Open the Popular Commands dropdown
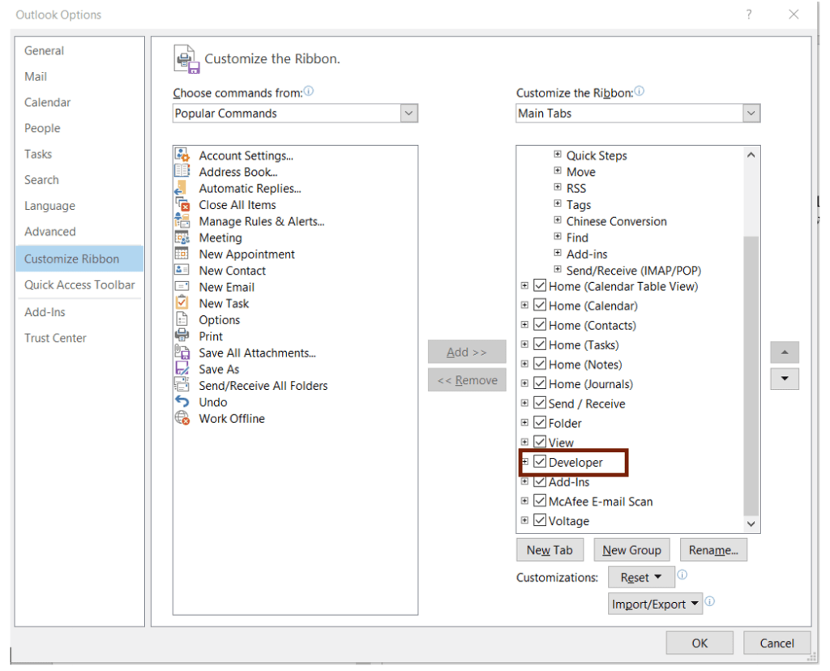 tap(409, 113)
